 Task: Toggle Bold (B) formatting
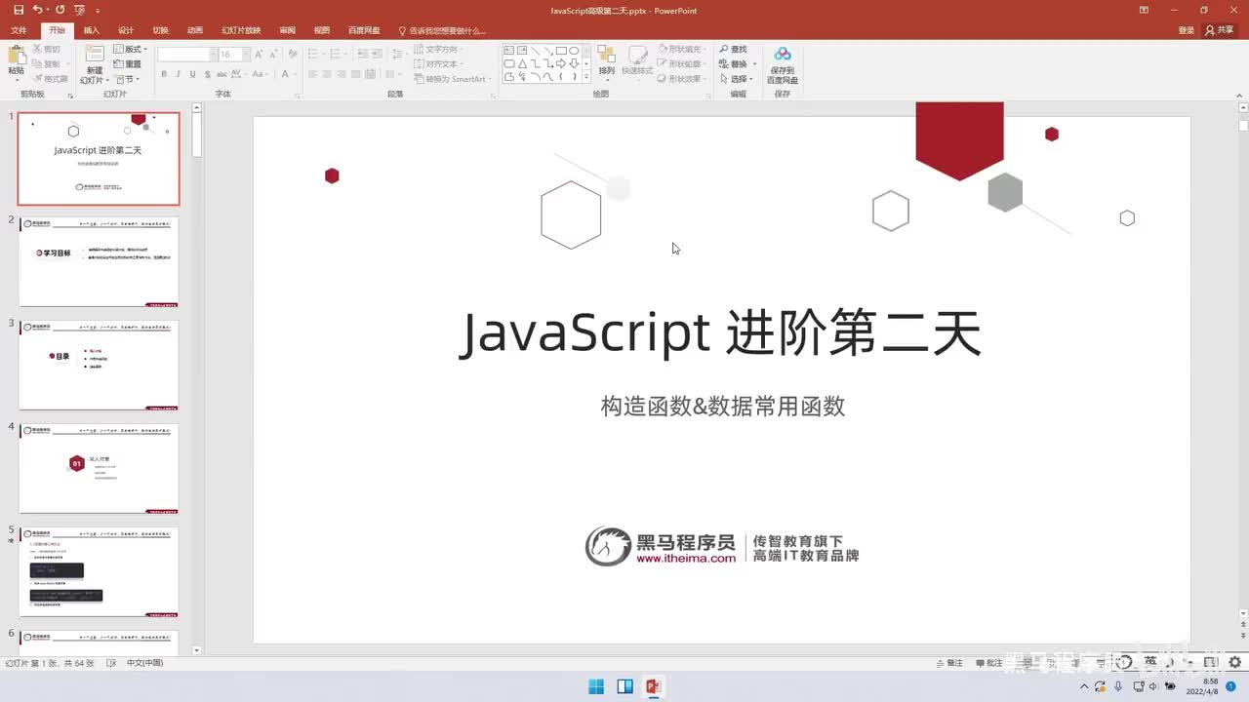tap(164, 74)
